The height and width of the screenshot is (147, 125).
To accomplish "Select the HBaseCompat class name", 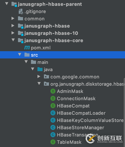I will pos(73,106).
